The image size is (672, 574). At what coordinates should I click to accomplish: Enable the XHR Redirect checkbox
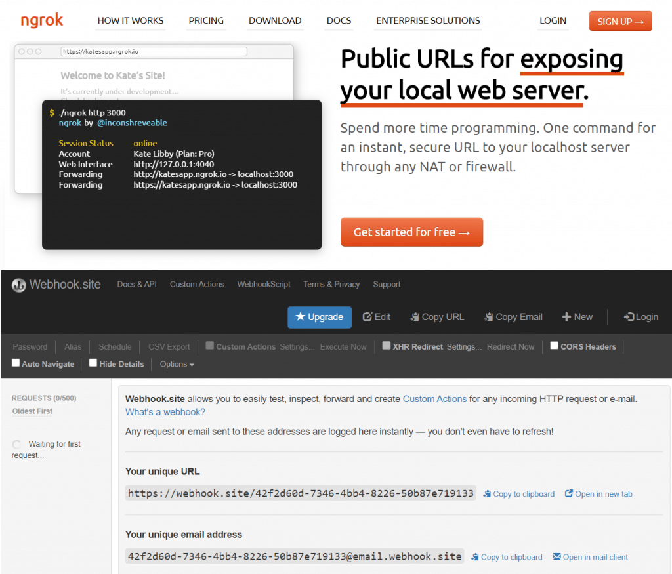[x=386, y=346]
